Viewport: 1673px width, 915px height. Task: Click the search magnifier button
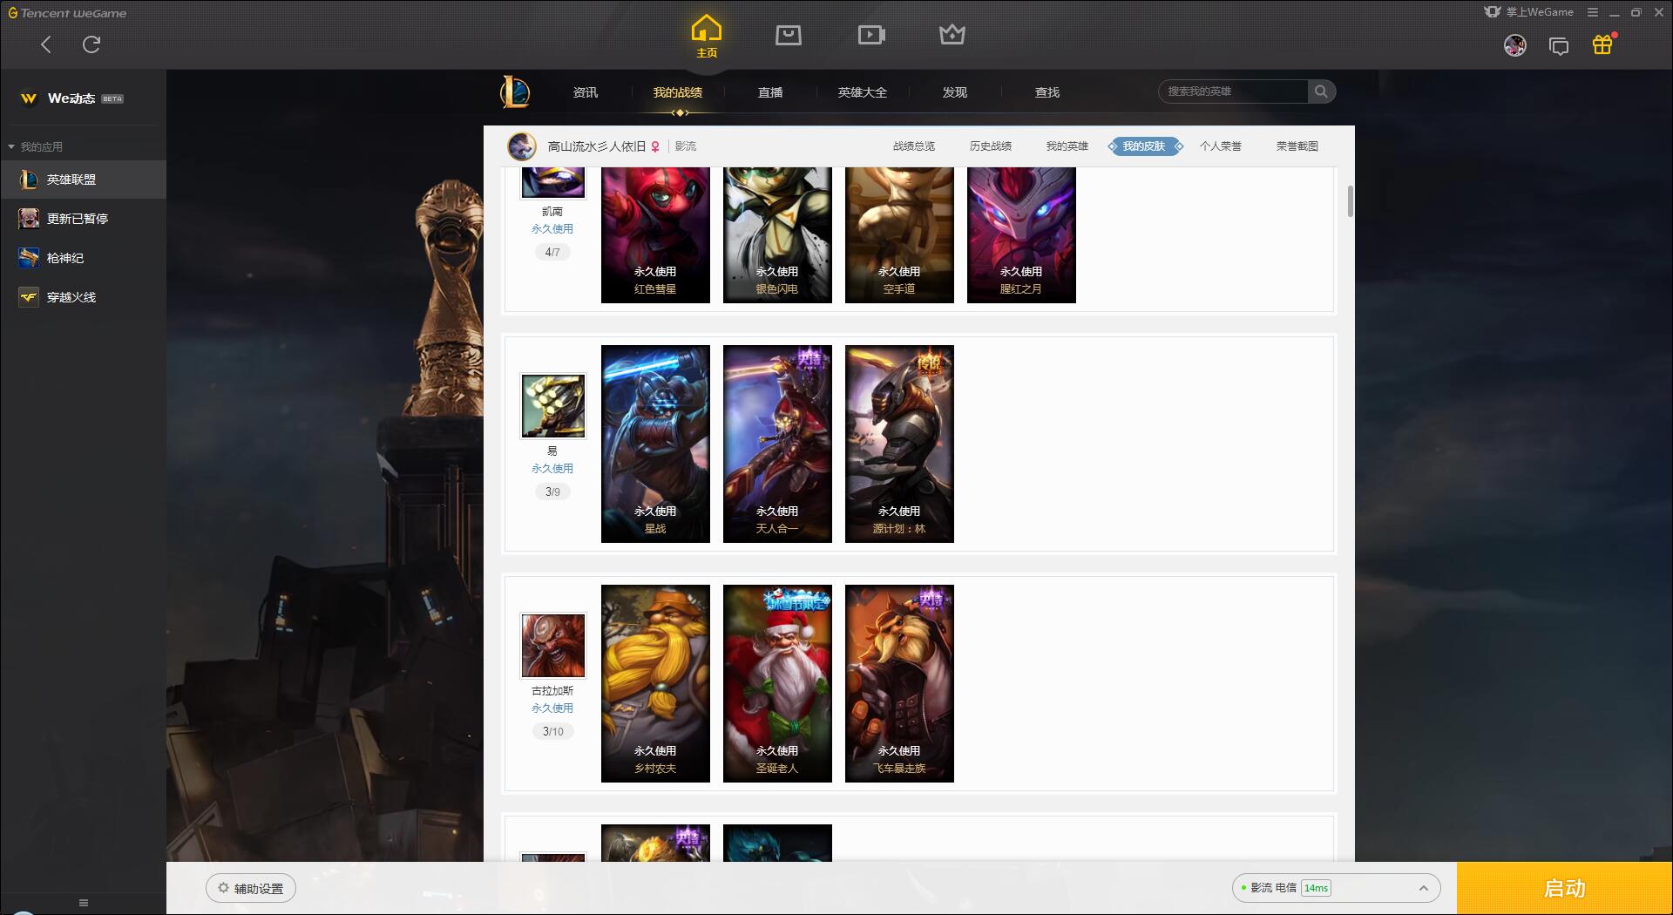click(1321, 91)
